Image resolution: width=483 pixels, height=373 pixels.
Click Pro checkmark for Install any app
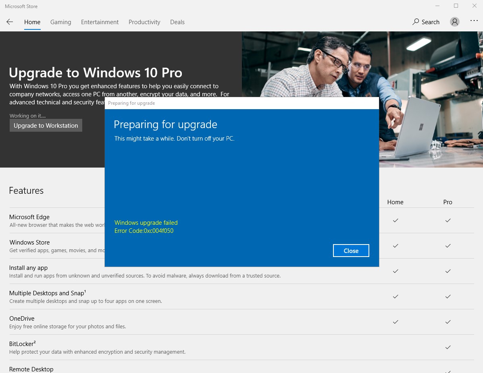[x=448, y=271]
